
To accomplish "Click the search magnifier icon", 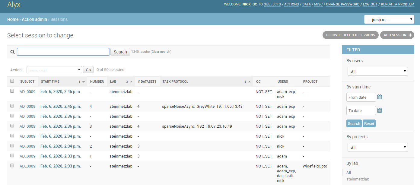I will [x=12, y=52].
